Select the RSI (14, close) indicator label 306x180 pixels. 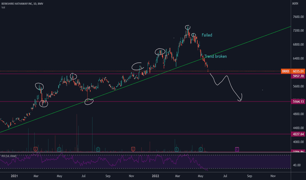pos(9,156)
